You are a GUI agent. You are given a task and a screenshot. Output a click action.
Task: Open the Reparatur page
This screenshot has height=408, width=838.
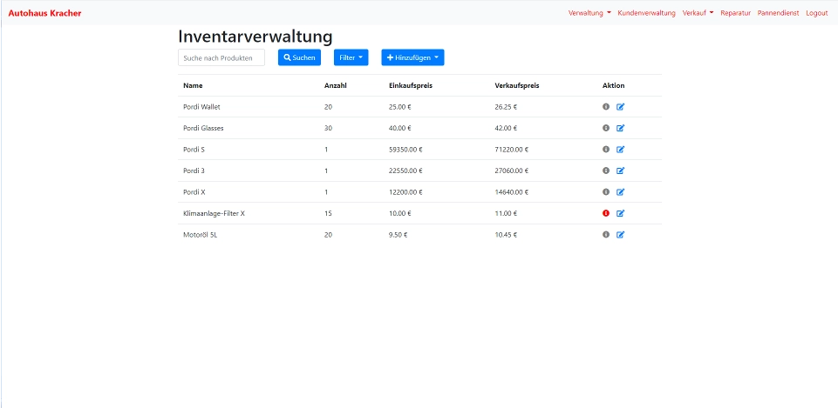tap(735, 13)
